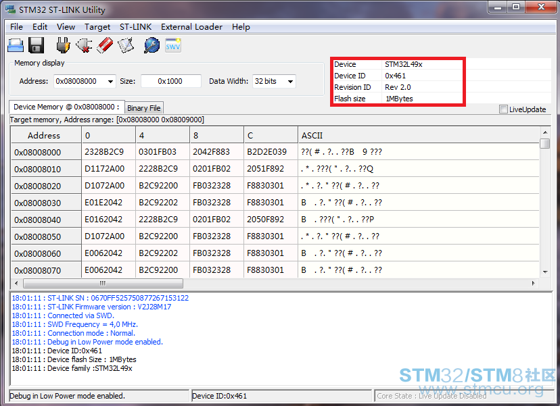Click column header 8
Viewport: 560px width, 406px height.
[217, 136]
